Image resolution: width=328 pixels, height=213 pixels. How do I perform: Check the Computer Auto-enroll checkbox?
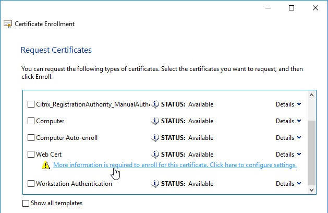(31, 138)
